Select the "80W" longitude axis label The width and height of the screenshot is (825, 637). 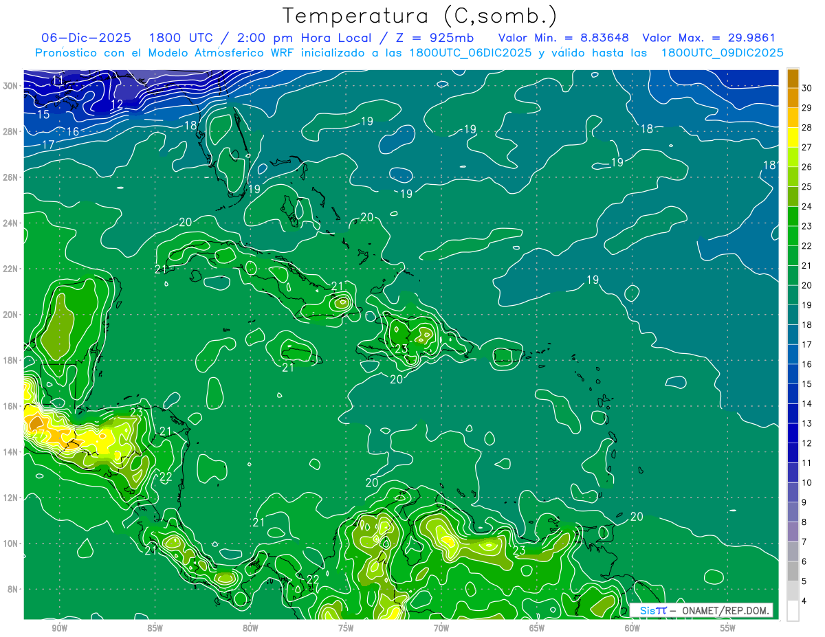pyautogui.click(x=250, y=628)
